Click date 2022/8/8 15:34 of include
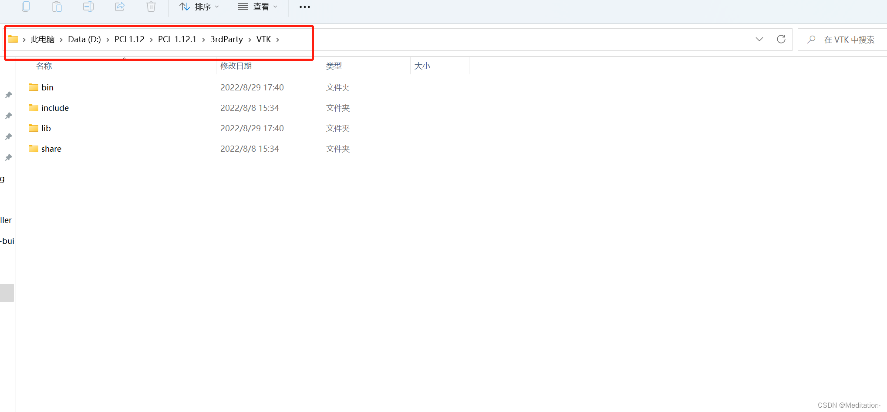This screenshot has height=412, width=887. (x=250, y=108)
